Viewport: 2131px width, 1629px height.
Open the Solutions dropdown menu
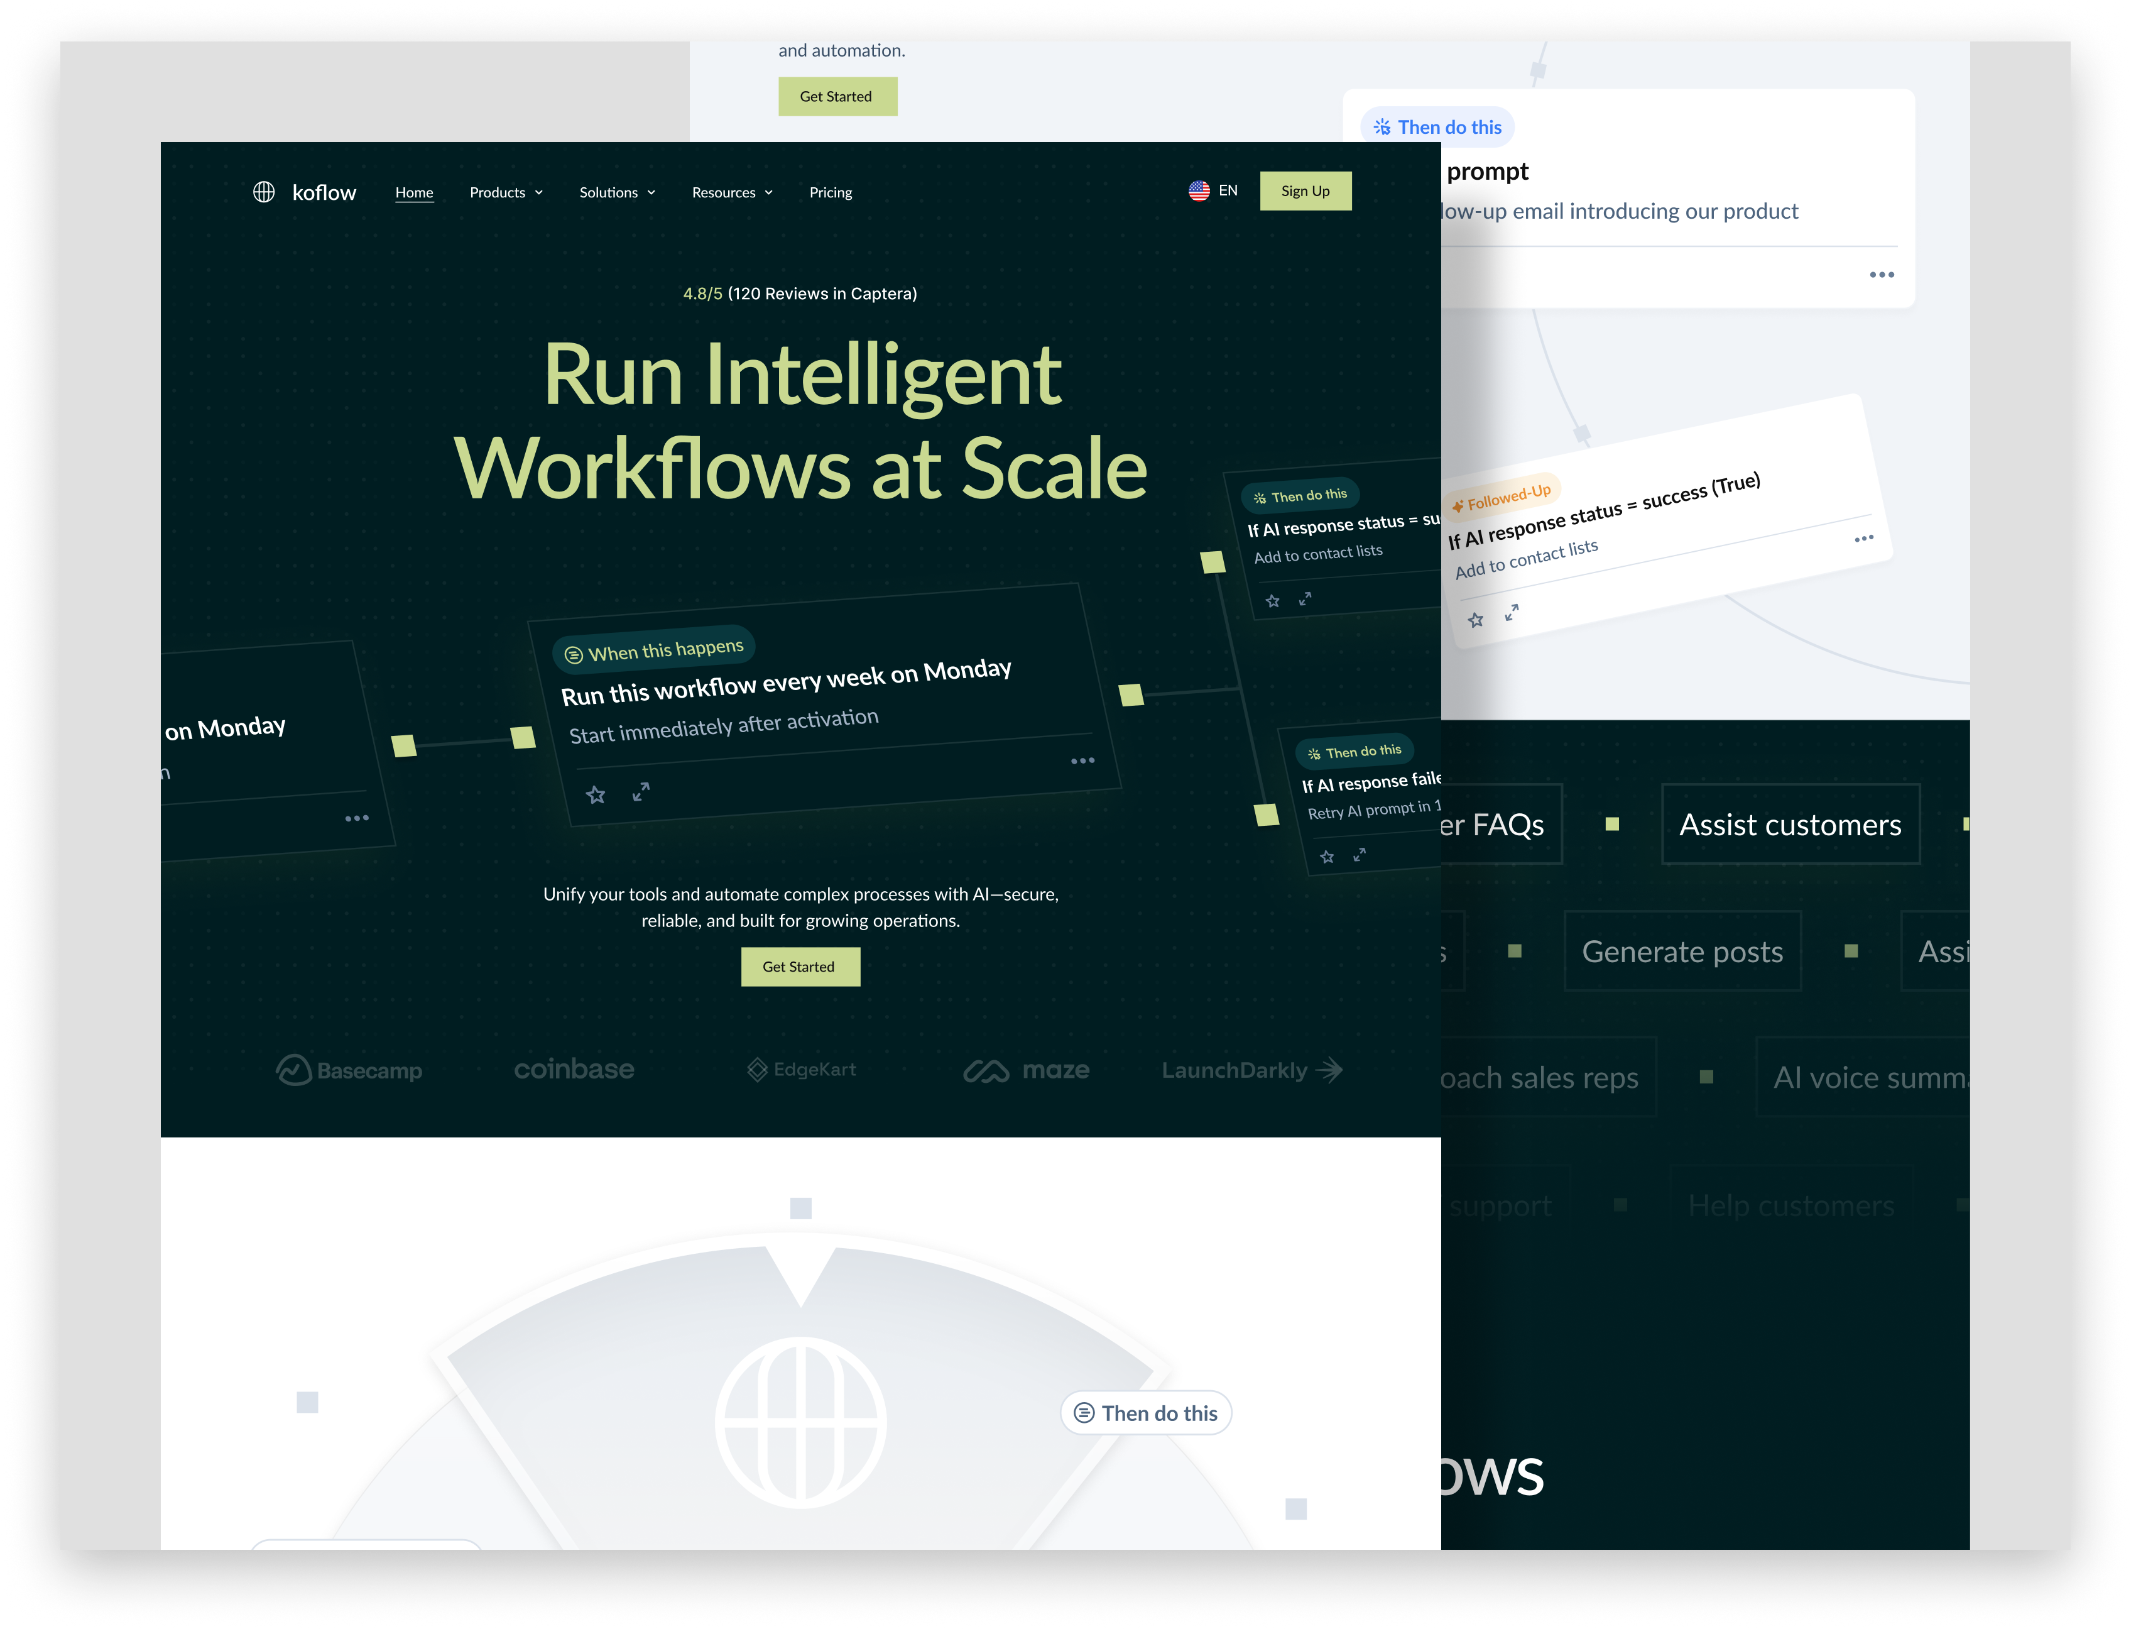(618, 193)
